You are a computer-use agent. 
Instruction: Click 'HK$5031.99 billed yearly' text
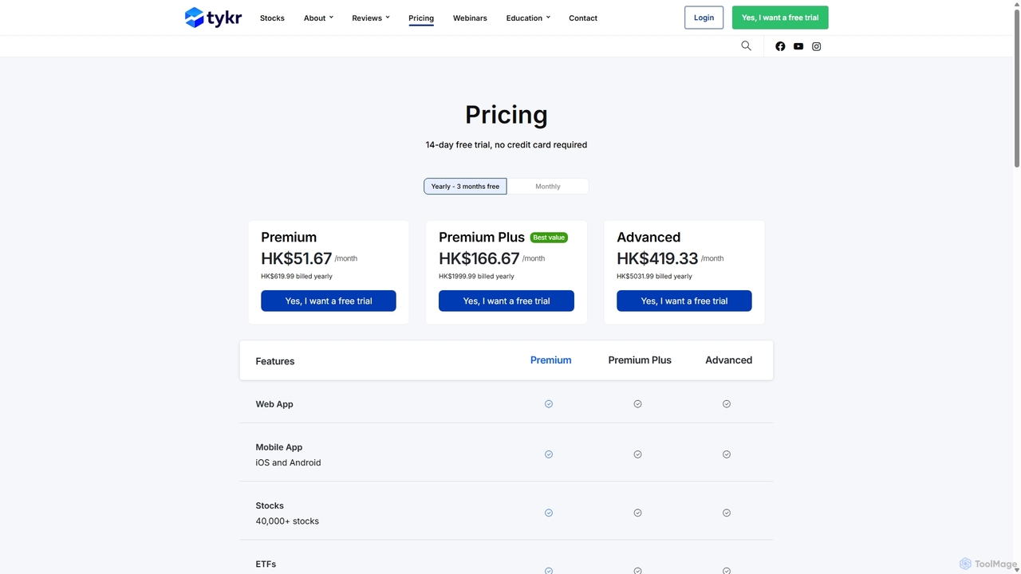tap(654, 277)
